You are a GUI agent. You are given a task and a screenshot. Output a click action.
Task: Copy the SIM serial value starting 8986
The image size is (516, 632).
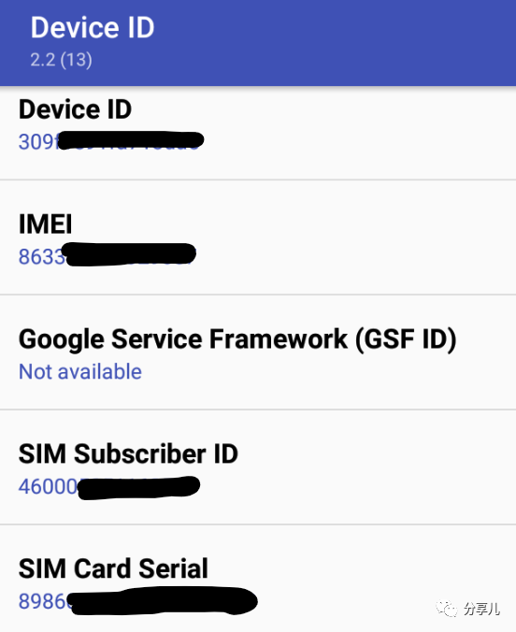137,601
